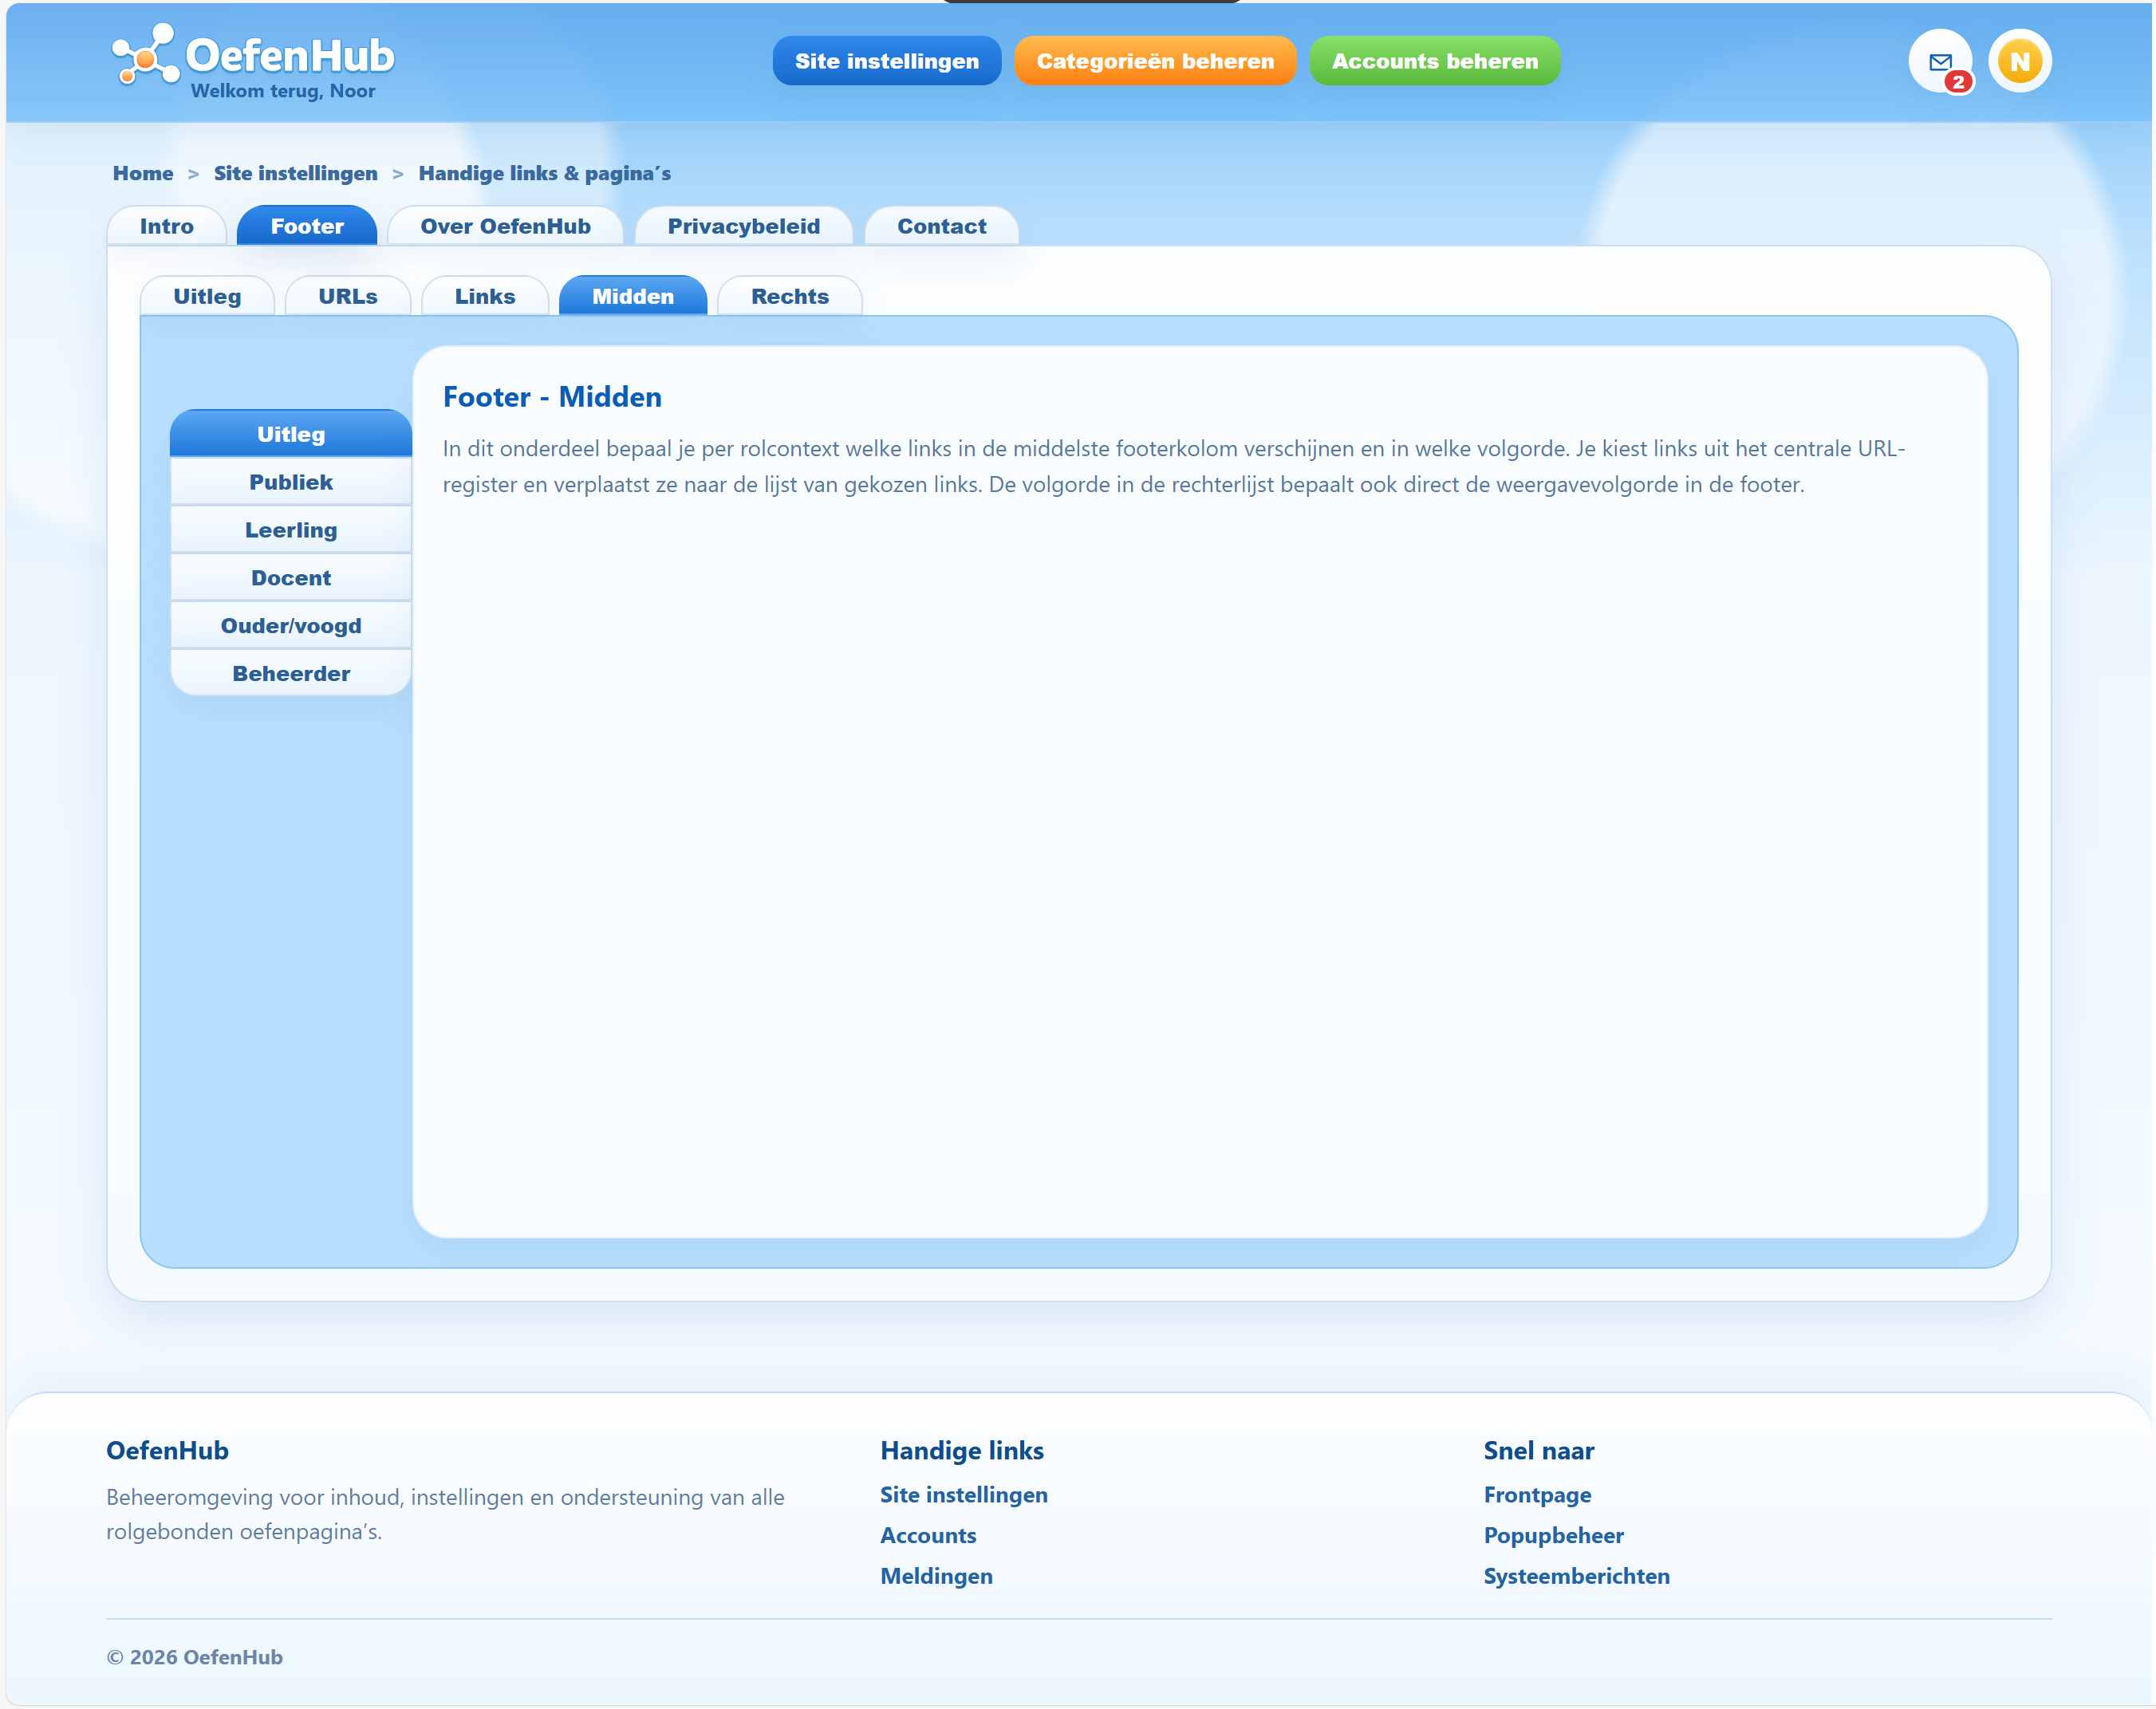The width and height of the screenshot is (2156, 1709).
Task: Click the Welkom terug, Noor text
Action: (283, 91)
